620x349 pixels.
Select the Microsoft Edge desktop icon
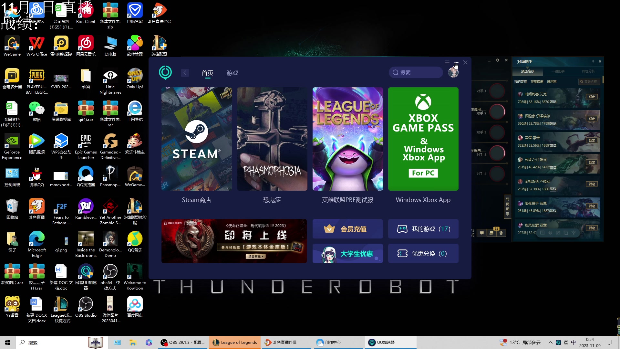point(37,245)
